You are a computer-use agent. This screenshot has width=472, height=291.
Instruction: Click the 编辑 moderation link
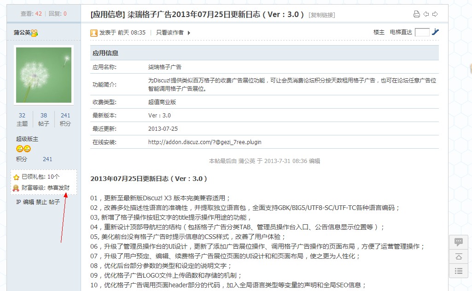click(29, 202)
